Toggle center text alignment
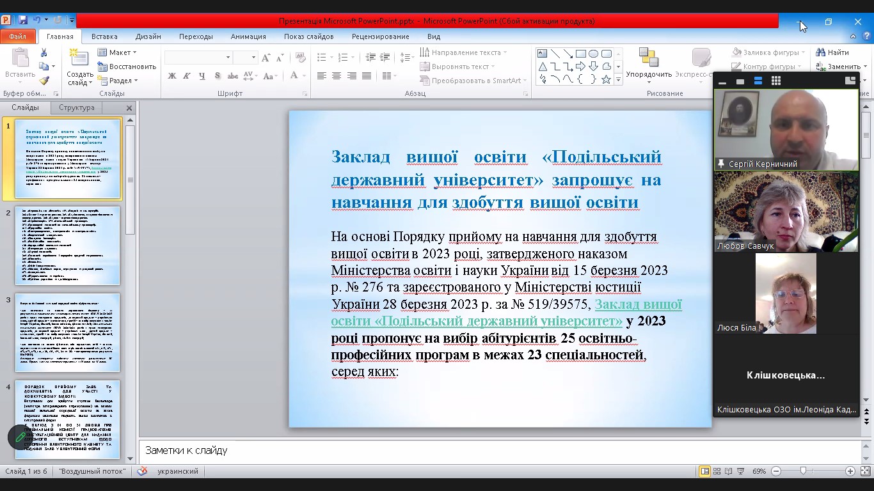The image size is (874, 491). click(x=337, y=76)
